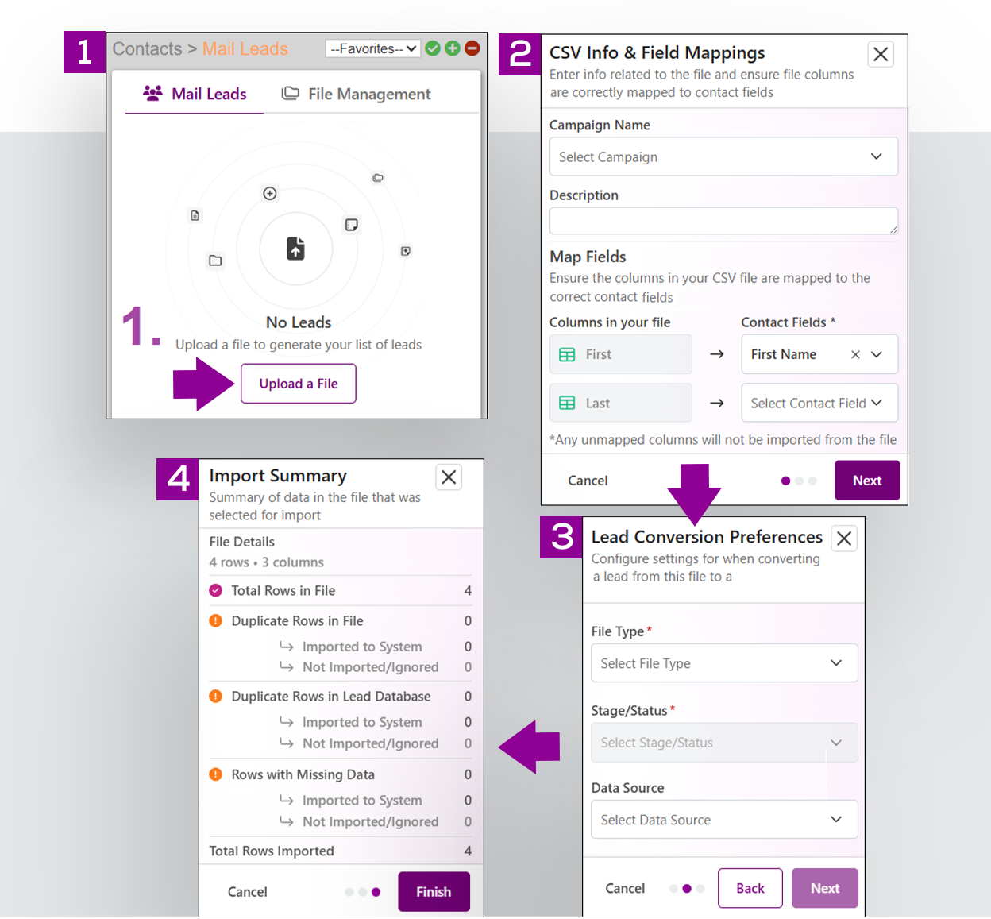Open the Favorites dropdown
The width and height of the screenshot is (991, 919).
coord(372,48)
